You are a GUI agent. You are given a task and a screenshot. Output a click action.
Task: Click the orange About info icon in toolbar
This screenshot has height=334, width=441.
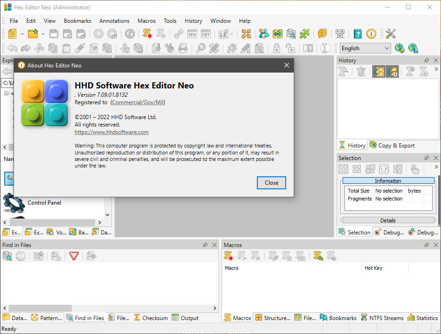click(x=371, y=34)
